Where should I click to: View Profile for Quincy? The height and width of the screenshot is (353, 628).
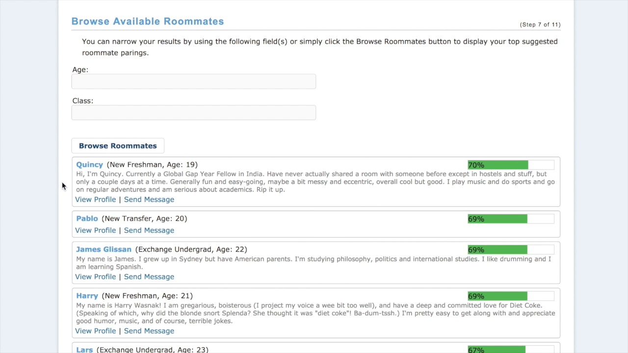click(x=96, y=200)
